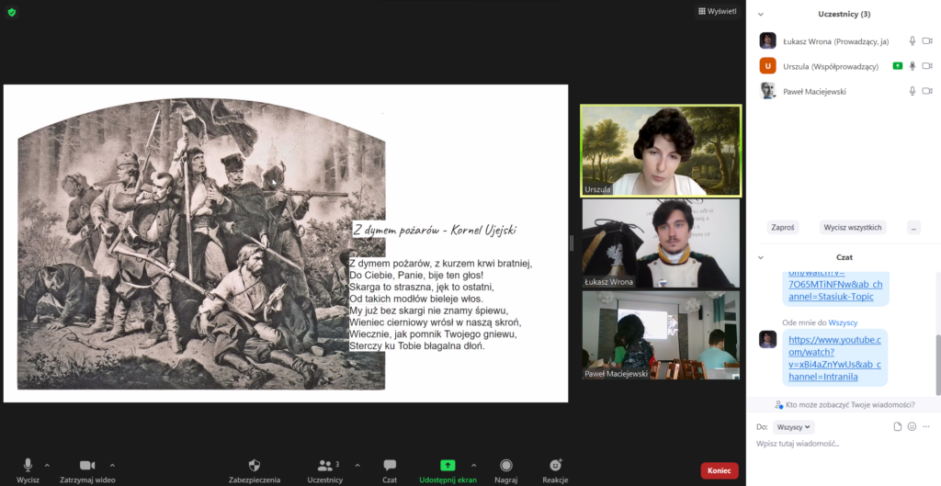Viewport: 941px width, 486px height.
Task: Click the Czat icon in bottom toolbar
Action: coord(390,466)
